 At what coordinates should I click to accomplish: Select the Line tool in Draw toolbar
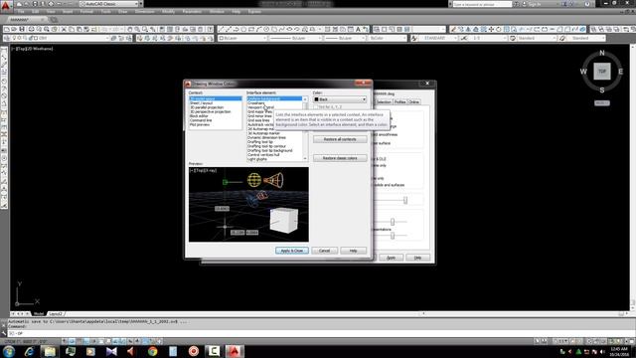[x=221, y=29]
